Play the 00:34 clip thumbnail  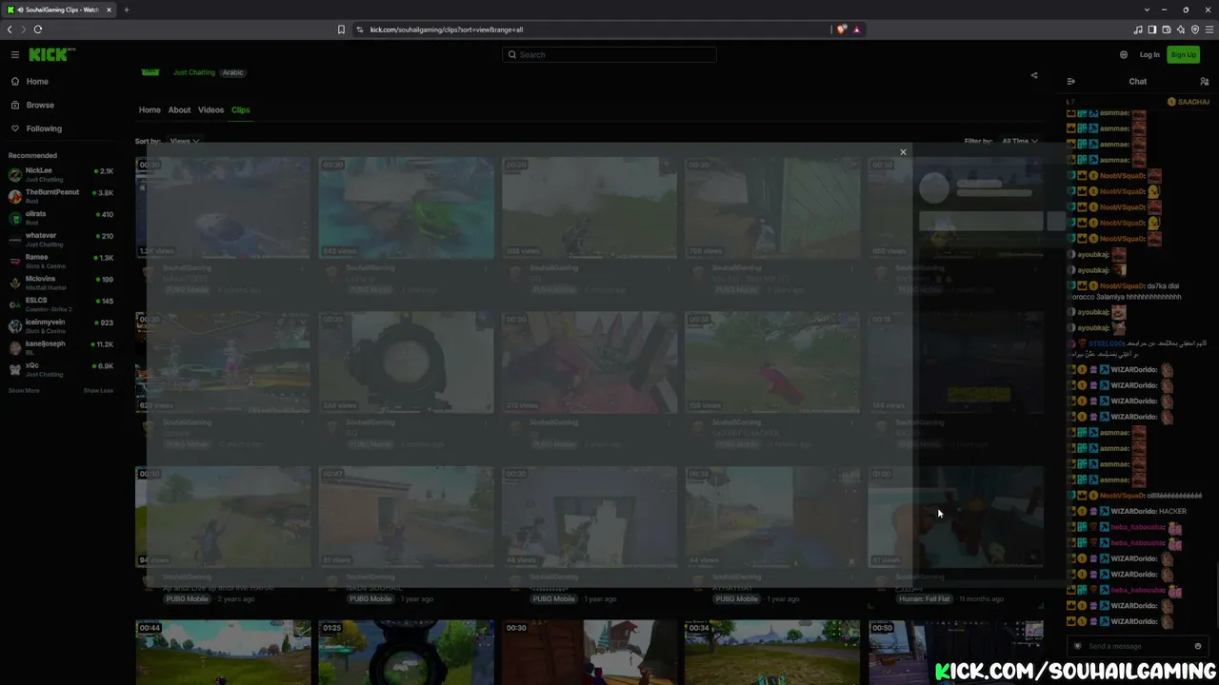coord(772,652)
